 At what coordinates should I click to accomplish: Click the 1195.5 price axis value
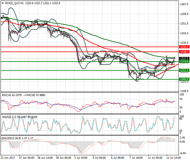pos(184,91)
